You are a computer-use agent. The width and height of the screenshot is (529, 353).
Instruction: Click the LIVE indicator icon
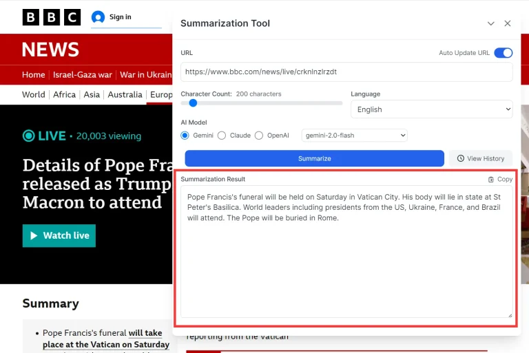(29, 136)
